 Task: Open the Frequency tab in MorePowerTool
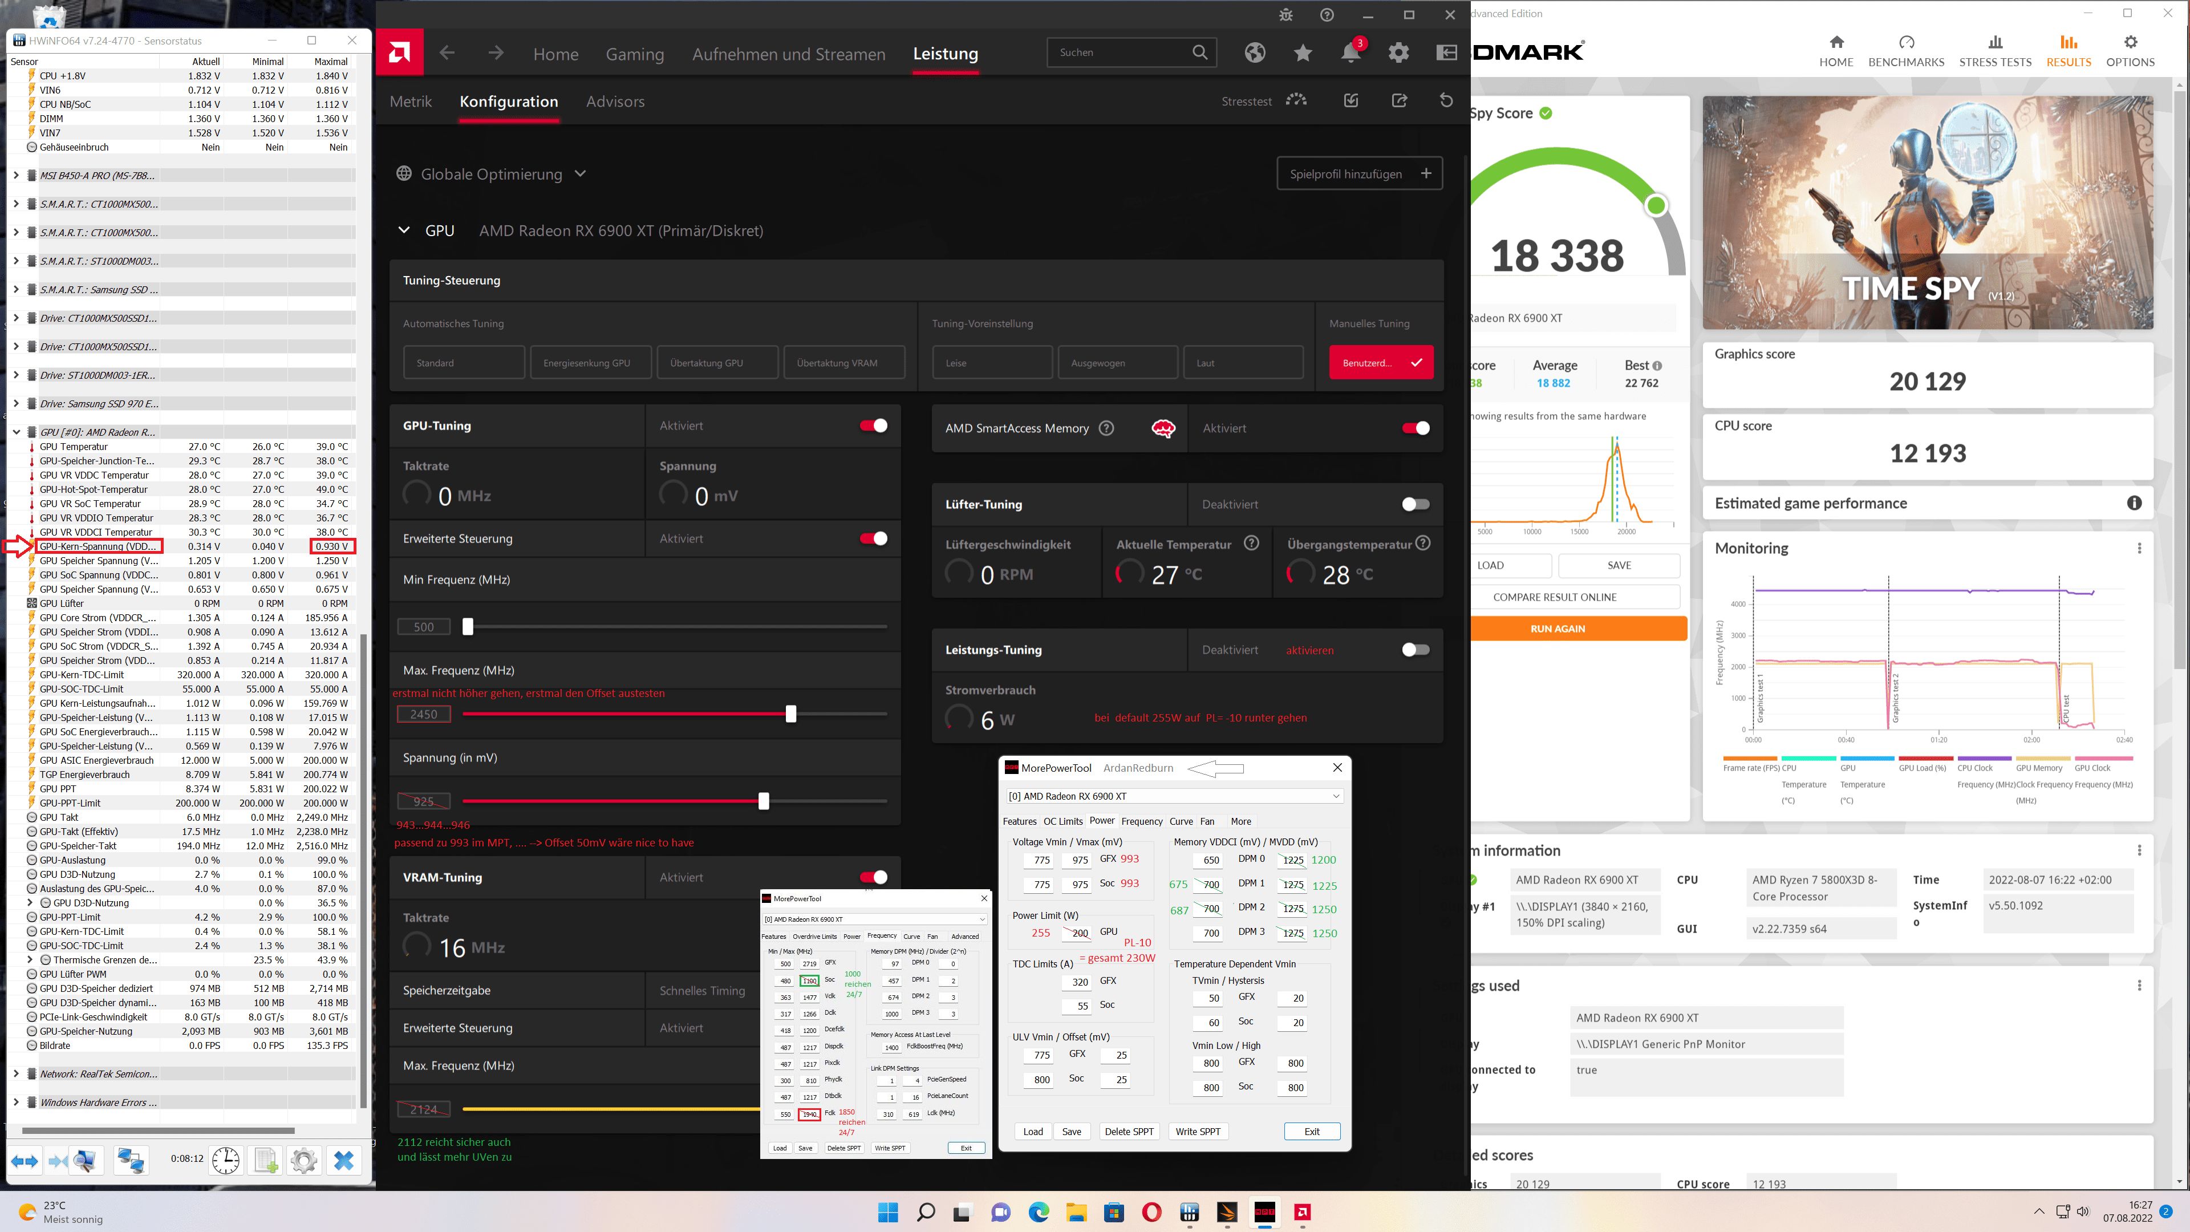(1141, 821)
